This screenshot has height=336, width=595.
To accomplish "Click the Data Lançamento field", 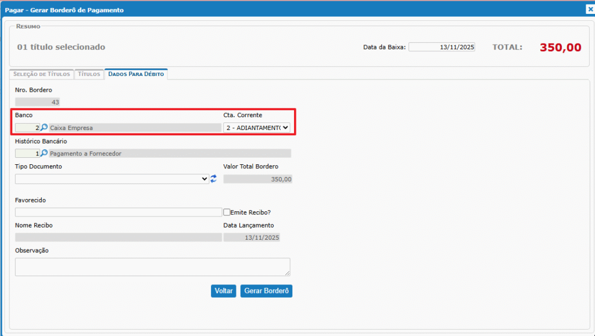I will [x=252, y=237].
